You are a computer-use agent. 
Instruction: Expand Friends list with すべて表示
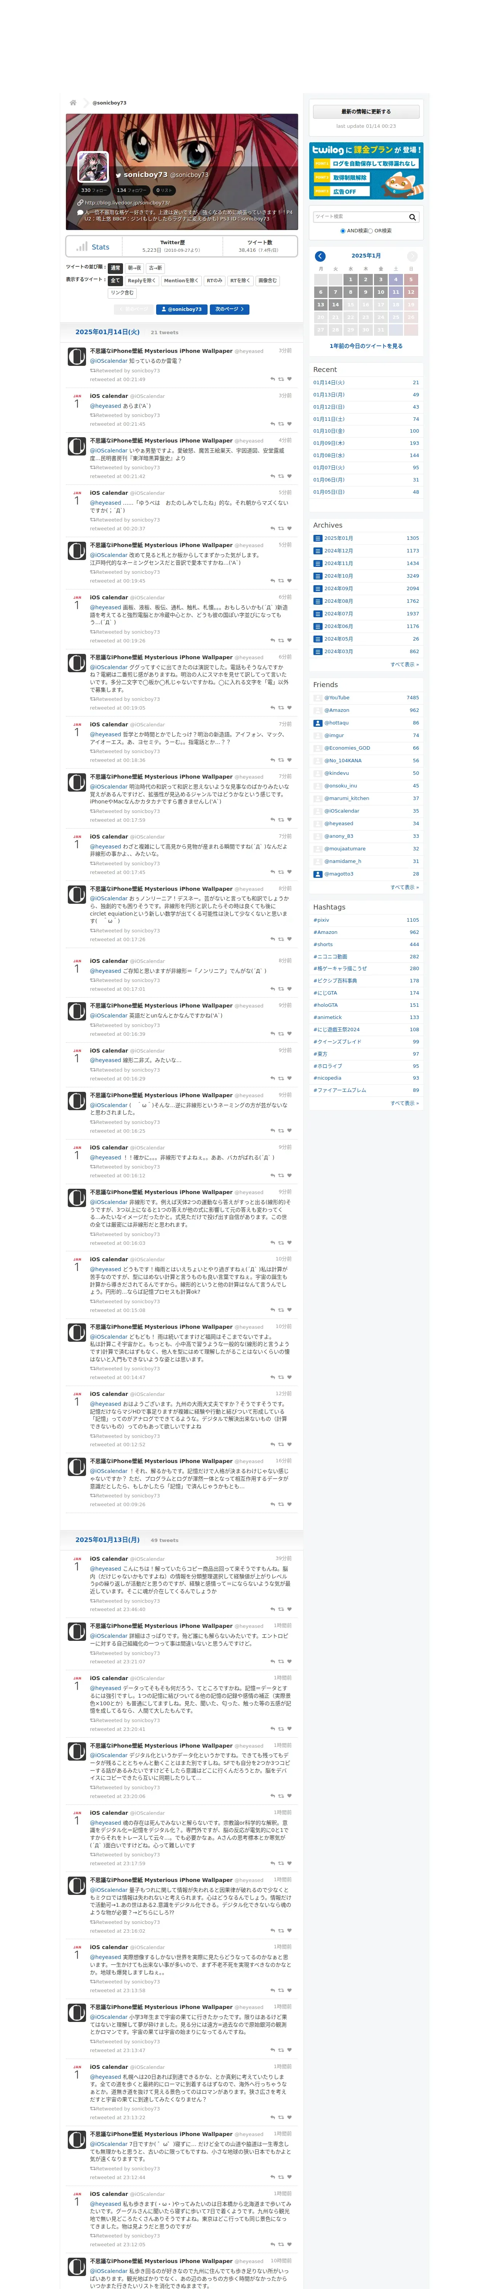coord(405,887)
